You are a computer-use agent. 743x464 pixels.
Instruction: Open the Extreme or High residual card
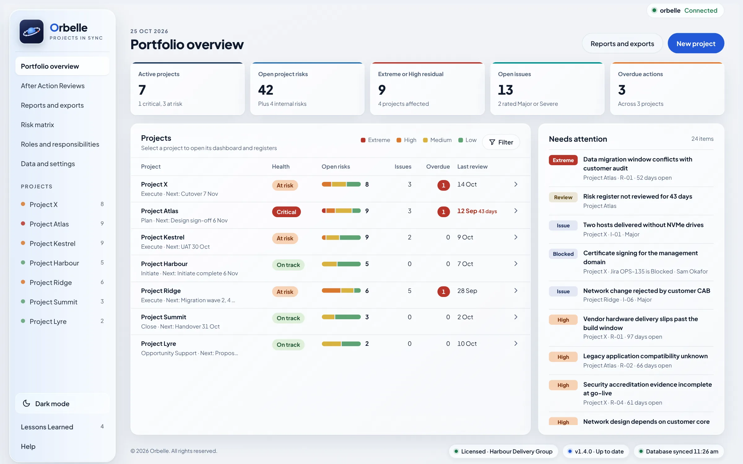427,89
